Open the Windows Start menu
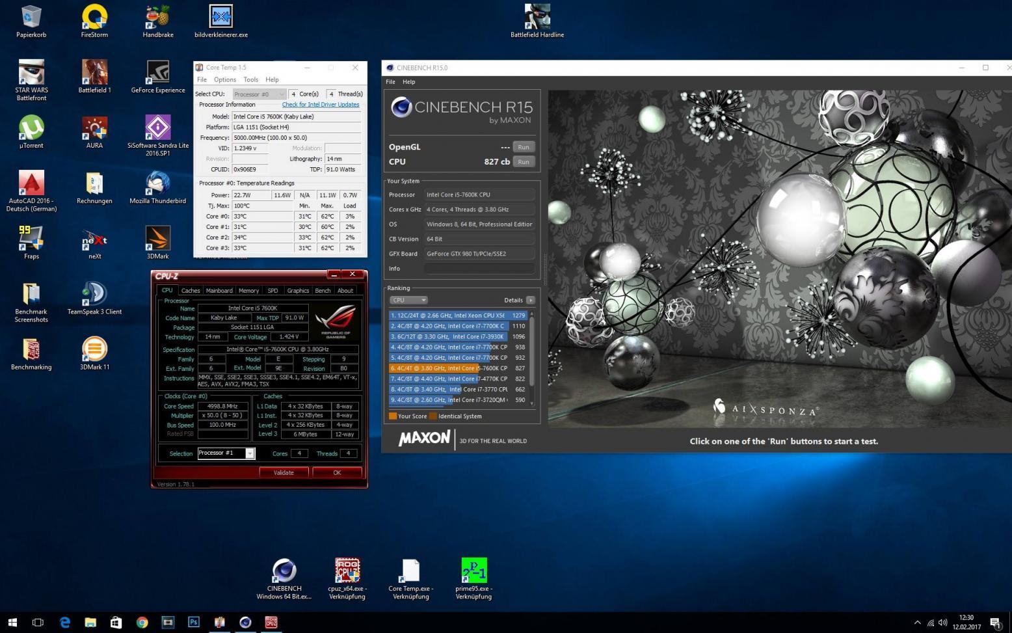 point(12,622)
